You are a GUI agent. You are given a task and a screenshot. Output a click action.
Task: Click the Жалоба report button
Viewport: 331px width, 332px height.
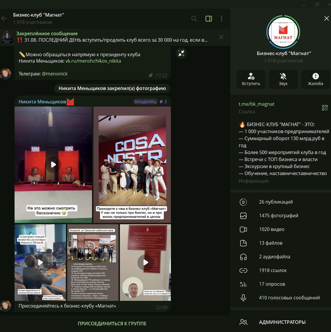click(x=315, y=80)
